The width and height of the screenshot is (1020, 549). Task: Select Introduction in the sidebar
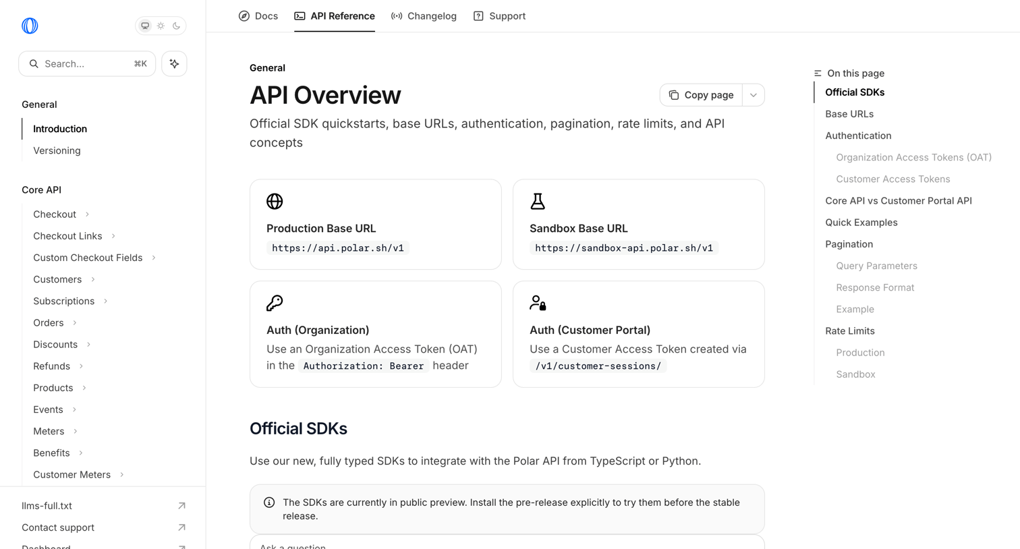click(60, 129)
